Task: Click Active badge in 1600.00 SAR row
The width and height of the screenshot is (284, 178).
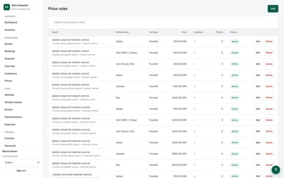Action: (x=235, y=97)
